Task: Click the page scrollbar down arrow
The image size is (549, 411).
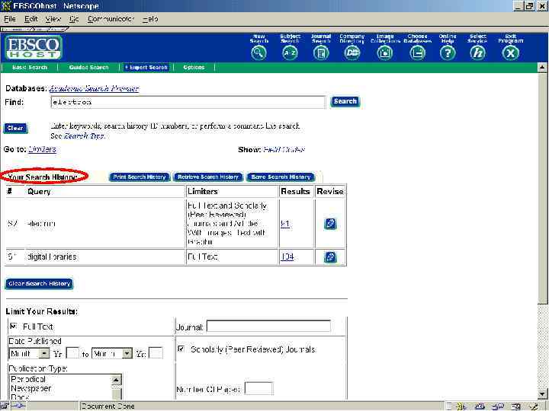Action: tap(542, 394)
